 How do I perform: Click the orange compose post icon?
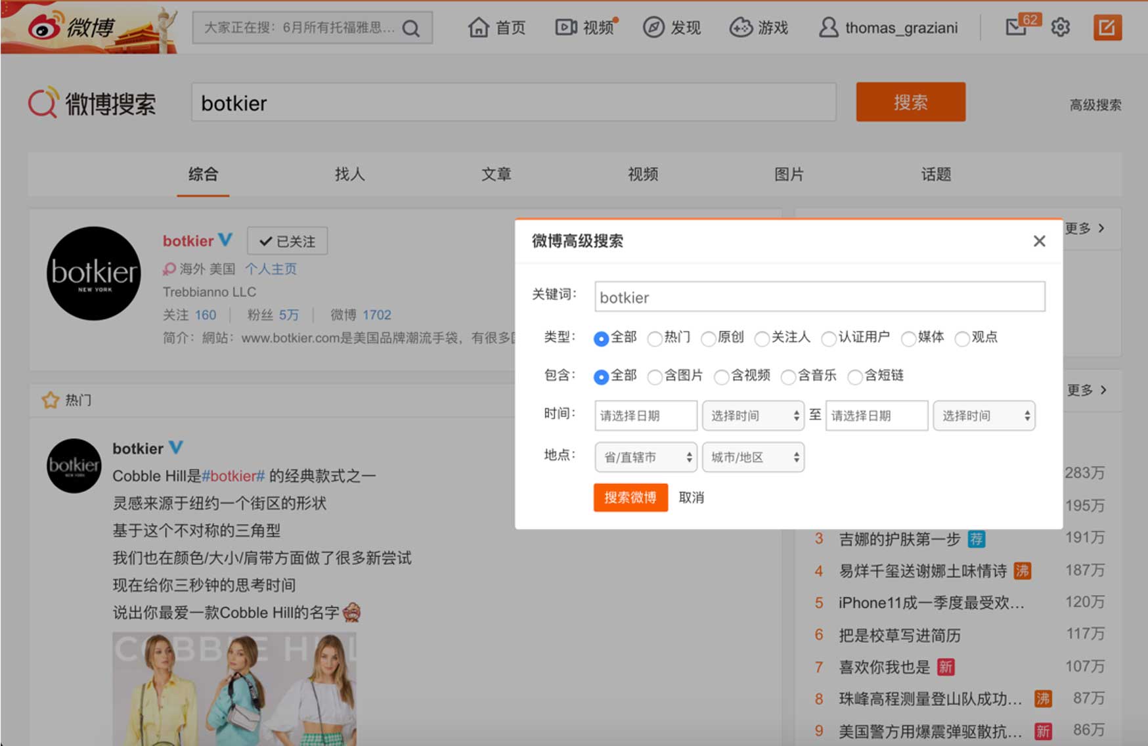(x=1107, y=28)
